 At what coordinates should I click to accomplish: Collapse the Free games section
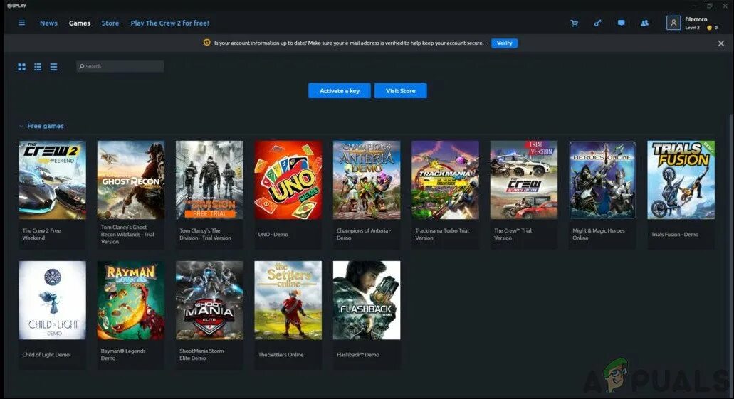click(x=21, y=127)
